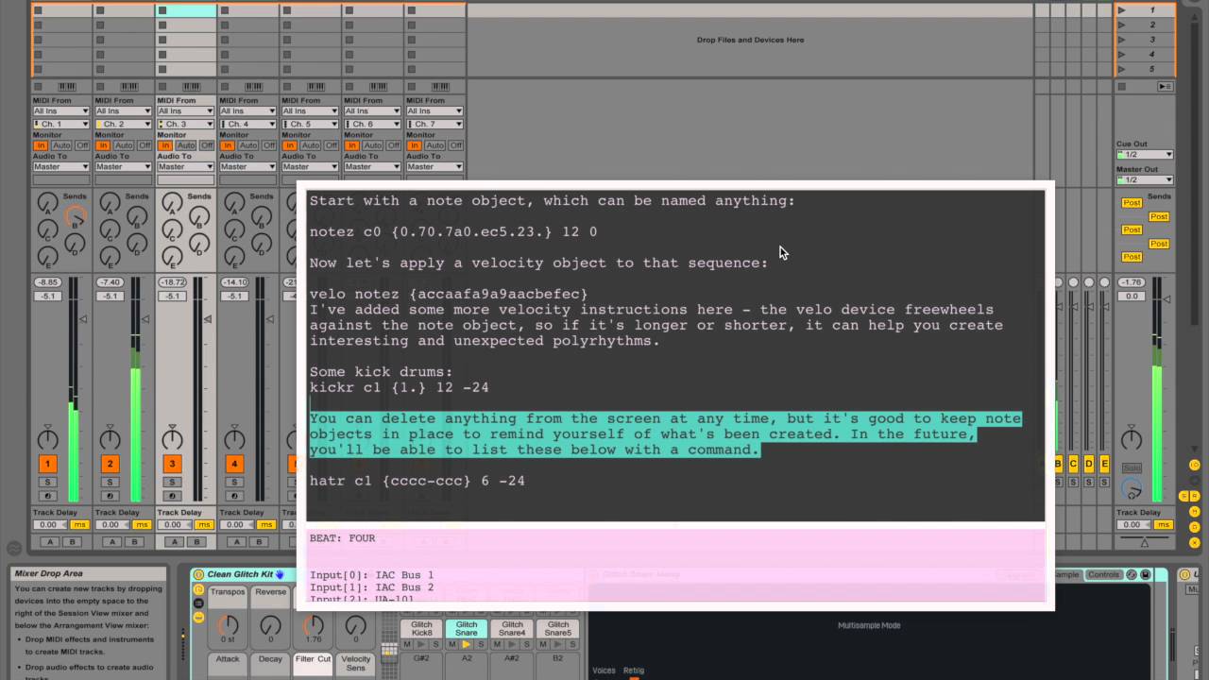Open Ch. 2 channel dropdown
The width and height of the screenshot is (1209, 680).
[124, 124]
